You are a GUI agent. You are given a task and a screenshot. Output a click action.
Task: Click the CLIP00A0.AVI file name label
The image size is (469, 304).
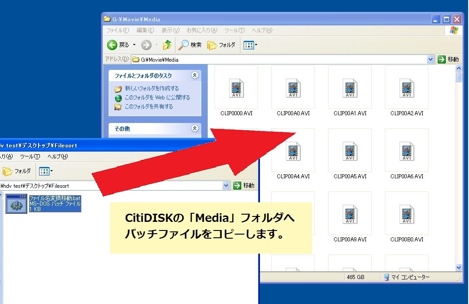coord(293,113)
